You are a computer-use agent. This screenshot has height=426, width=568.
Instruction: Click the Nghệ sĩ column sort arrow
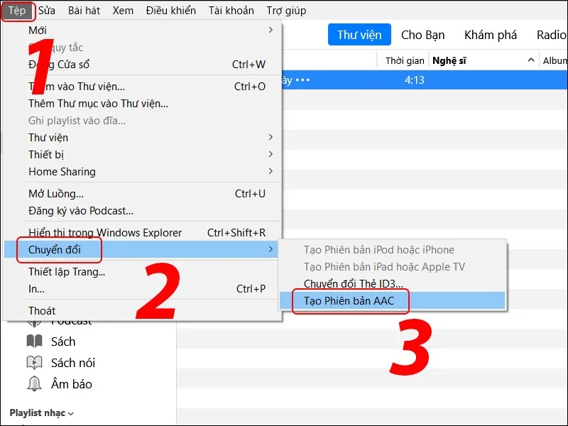pyautogui.click(x=530, y=61)
